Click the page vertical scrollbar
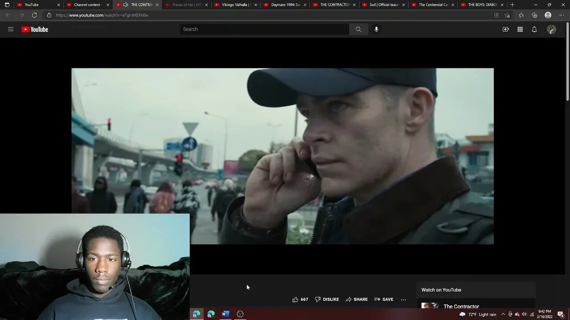Viewport: 570px width, 320px height. click(x=567, y=61)
